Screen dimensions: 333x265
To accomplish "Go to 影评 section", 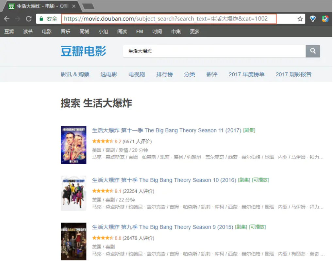I will pyautogui.click(x=212, y=74).
